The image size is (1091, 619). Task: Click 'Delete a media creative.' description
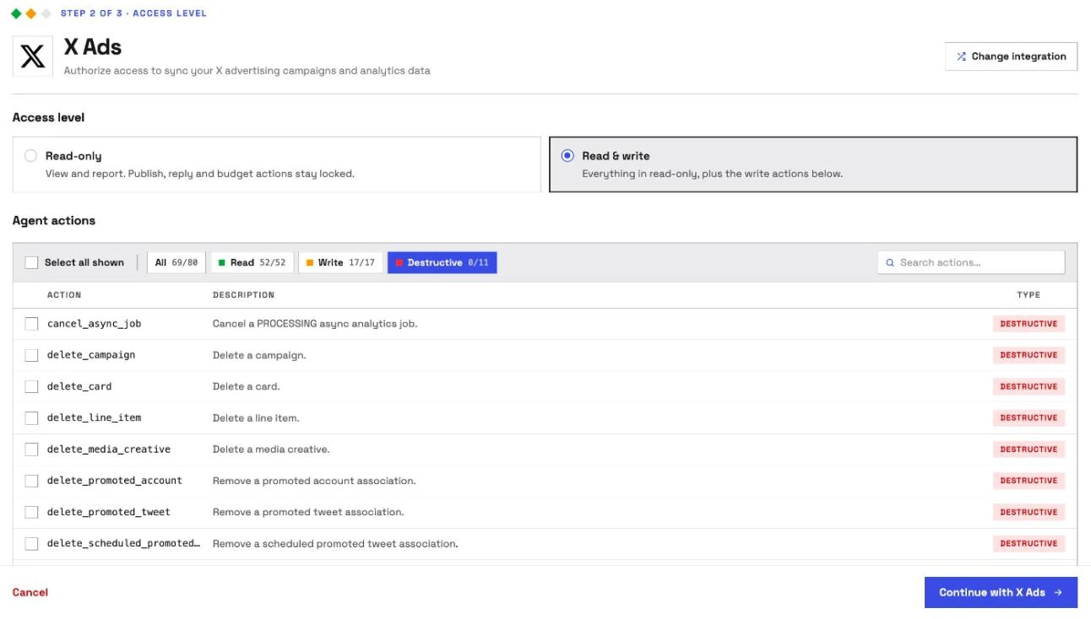271,449
